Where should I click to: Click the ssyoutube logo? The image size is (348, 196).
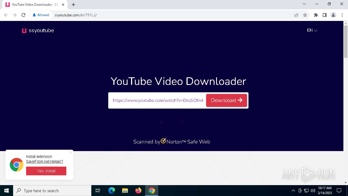tap(38, 30)
